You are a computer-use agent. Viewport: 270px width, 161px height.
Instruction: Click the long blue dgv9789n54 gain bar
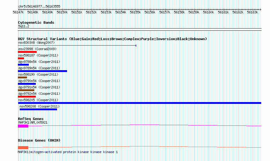[42, 71]
